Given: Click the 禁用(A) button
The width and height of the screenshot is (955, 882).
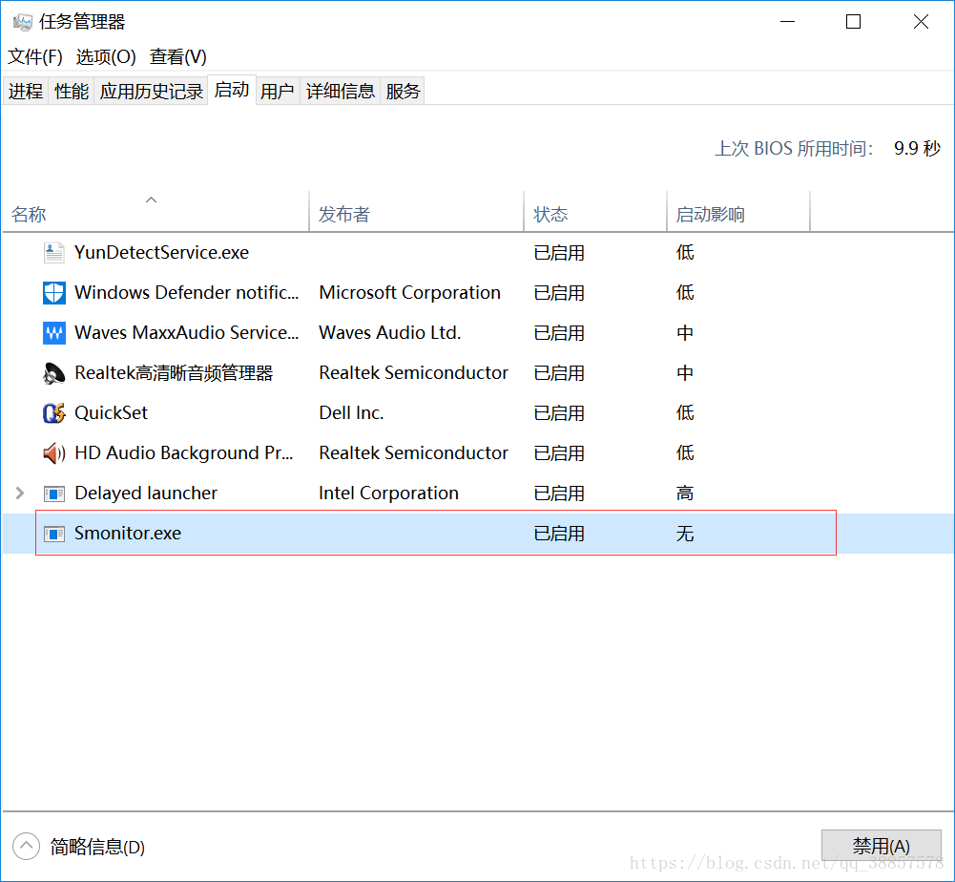Looking at the screenshot, I should pos(881,846).
